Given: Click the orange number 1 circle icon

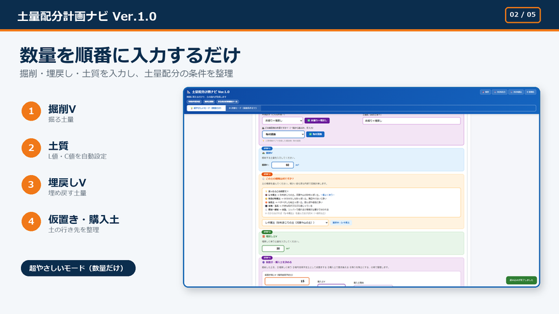Looking at the screenshot, I should click(31, 111).
